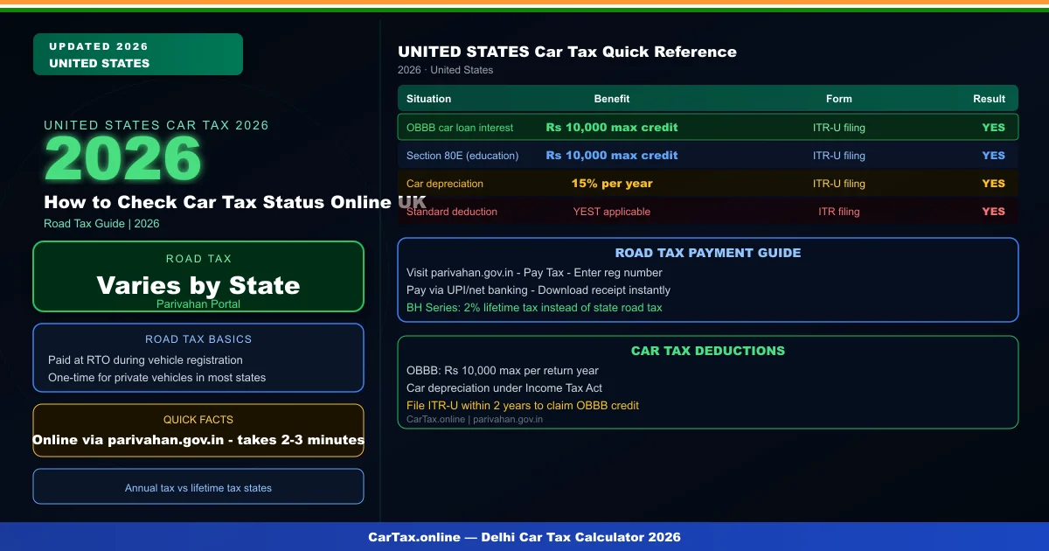Open the "ROAD TAX PAYMENT GUIDE" panel
The height and width of the screenshot is (551, 1049).
click(x=708, y=253)
